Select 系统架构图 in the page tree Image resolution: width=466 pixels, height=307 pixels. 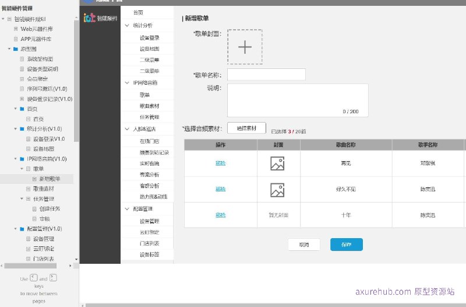coord(40,59)
